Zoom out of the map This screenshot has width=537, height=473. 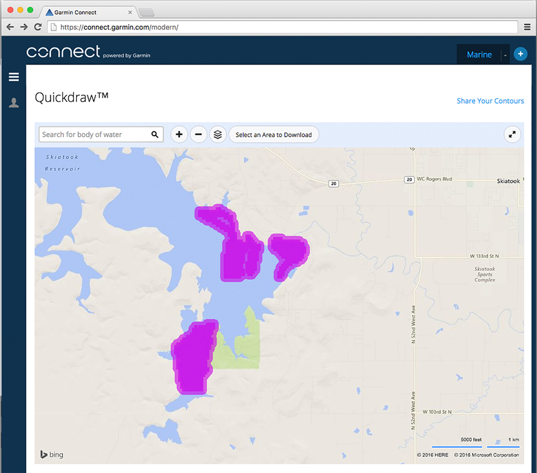(x=198, y=135)
